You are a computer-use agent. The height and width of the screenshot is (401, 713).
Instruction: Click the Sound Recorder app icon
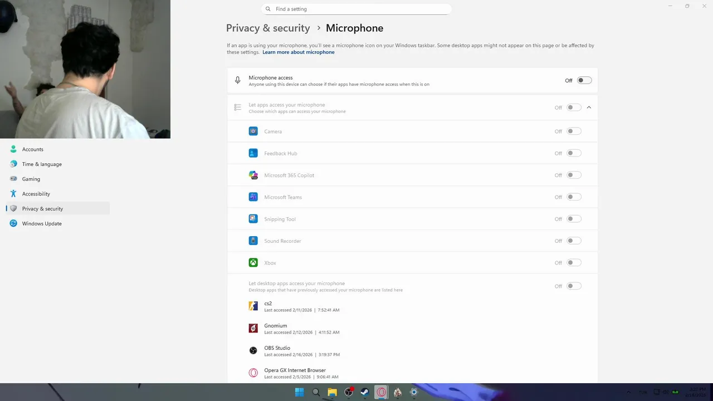[253, 241]
